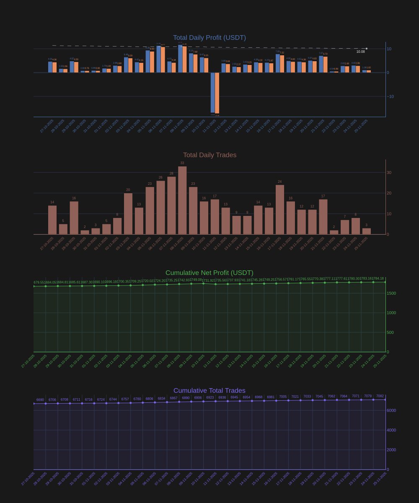Click the 1500 gridline label on net profit axis
This screenshot has height=503, width=419.
pyautogui.click(x=391, y=293)
